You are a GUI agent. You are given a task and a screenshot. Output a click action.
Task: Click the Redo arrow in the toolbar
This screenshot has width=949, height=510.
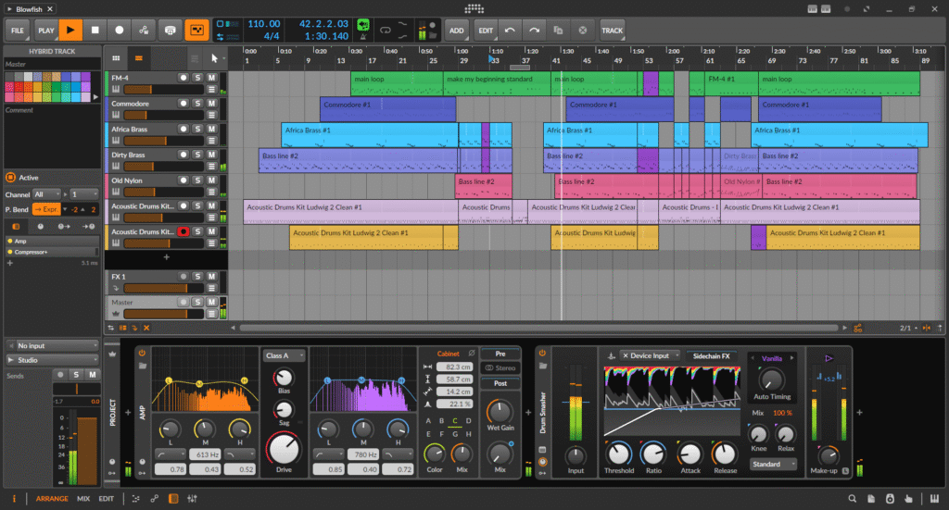(534, 31)
